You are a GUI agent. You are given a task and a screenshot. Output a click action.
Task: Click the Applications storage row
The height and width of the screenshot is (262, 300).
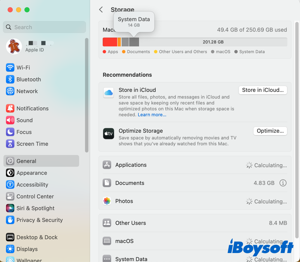pyautogui.click(x=195, y=165)
